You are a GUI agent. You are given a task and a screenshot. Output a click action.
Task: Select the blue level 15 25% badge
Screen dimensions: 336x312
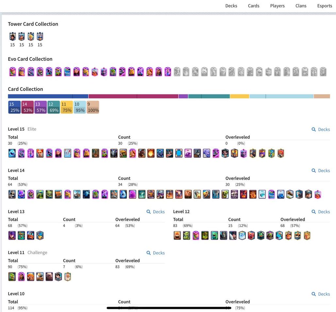pos(14,107)
